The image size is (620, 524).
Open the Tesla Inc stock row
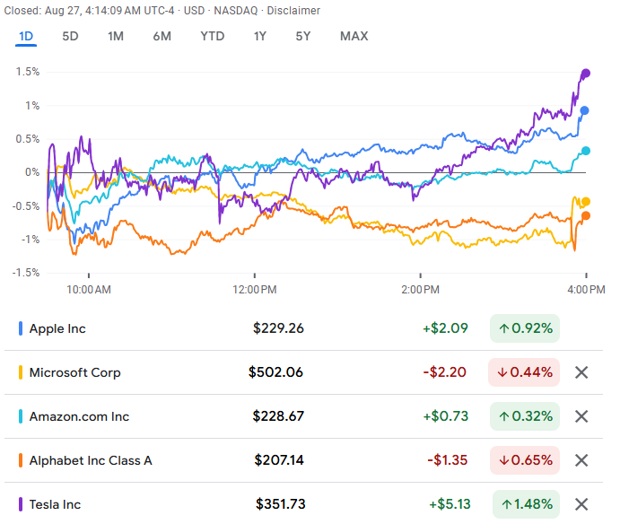click(x=303, y=504)
